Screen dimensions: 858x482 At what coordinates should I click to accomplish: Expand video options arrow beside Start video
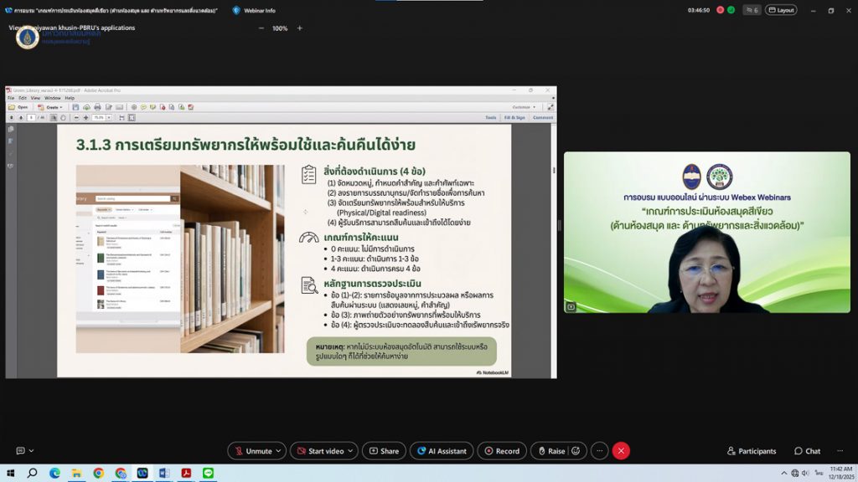click(351, 451)
